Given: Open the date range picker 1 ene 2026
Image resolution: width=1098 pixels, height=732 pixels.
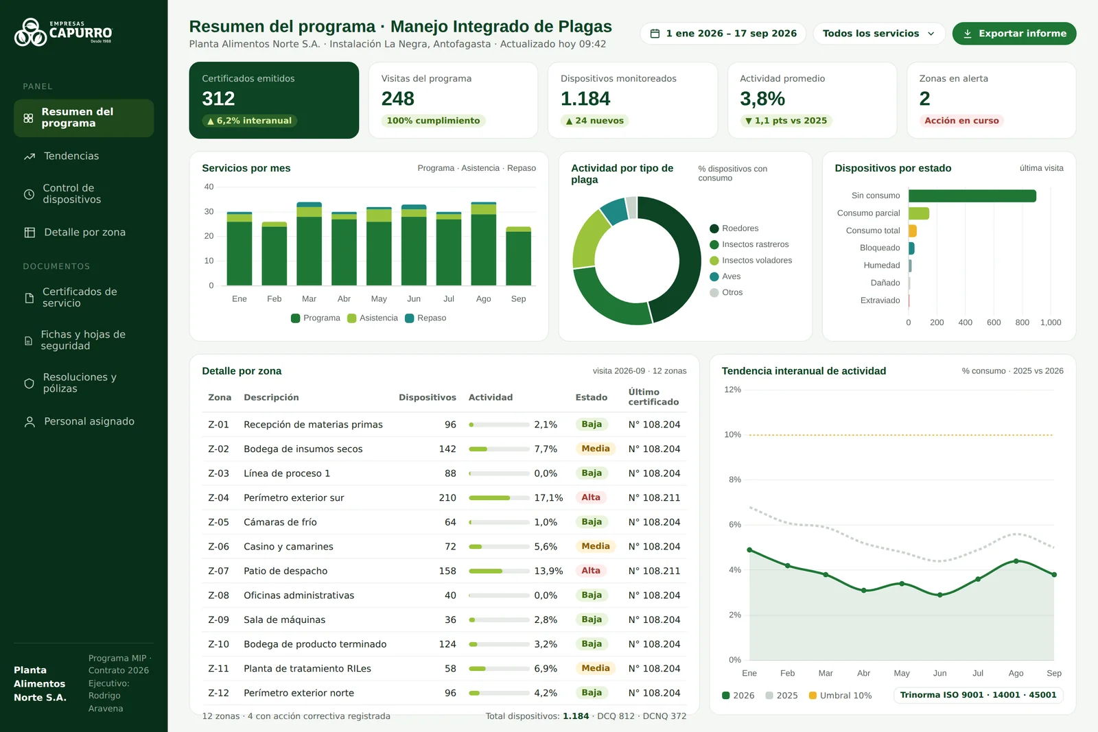Looking at the screenshot, I should point(723,34).
